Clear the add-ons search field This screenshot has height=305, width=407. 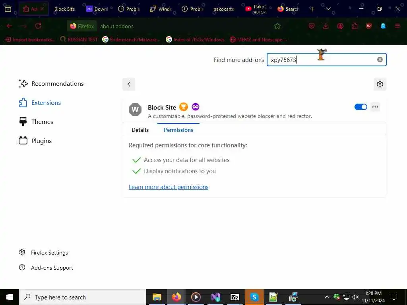pos(380,60)
